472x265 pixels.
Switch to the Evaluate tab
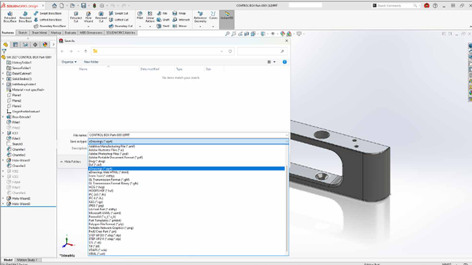click(70, 32)
